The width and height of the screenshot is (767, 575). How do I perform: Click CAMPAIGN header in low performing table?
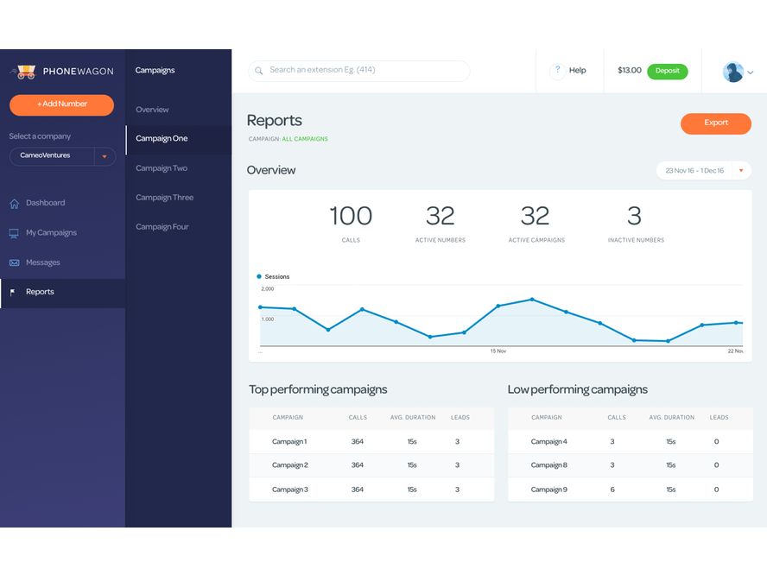pos(547,418)
